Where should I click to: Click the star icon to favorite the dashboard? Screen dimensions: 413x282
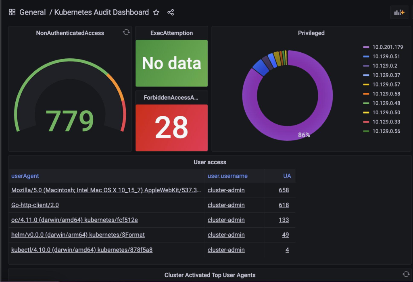156,12
